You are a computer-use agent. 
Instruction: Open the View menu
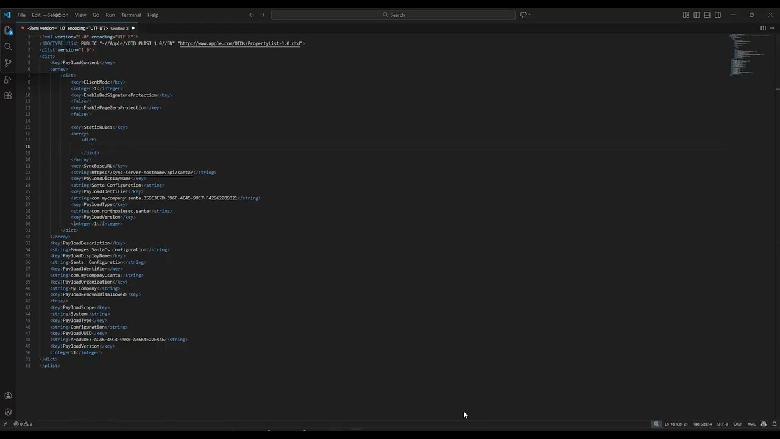(80, 15)
